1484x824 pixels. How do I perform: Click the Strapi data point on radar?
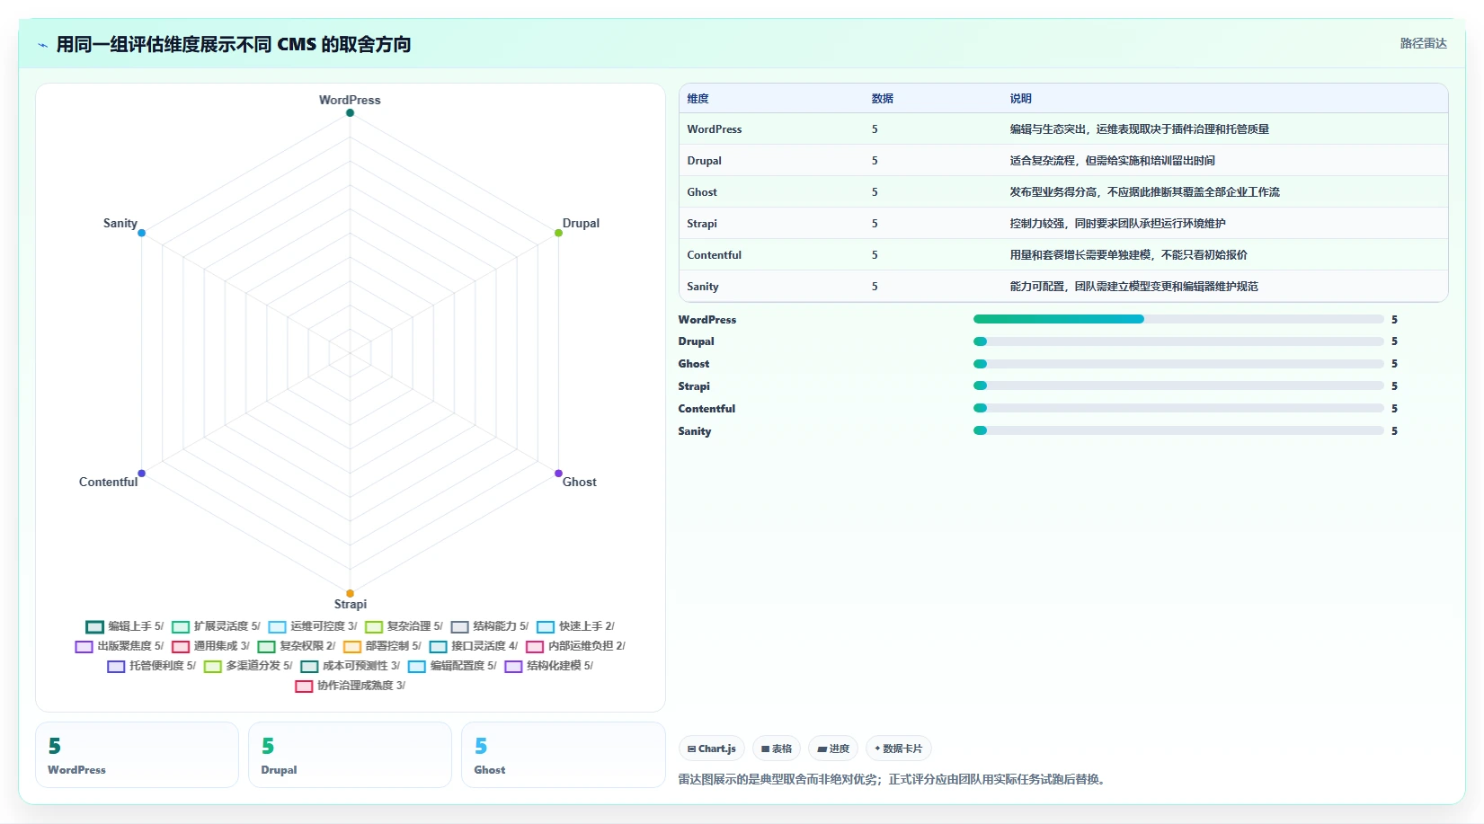(350, 593)
